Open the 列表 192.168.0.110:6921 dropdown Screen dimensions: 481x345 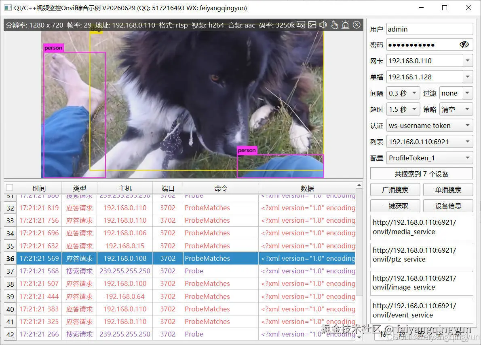tap(429, 142)
